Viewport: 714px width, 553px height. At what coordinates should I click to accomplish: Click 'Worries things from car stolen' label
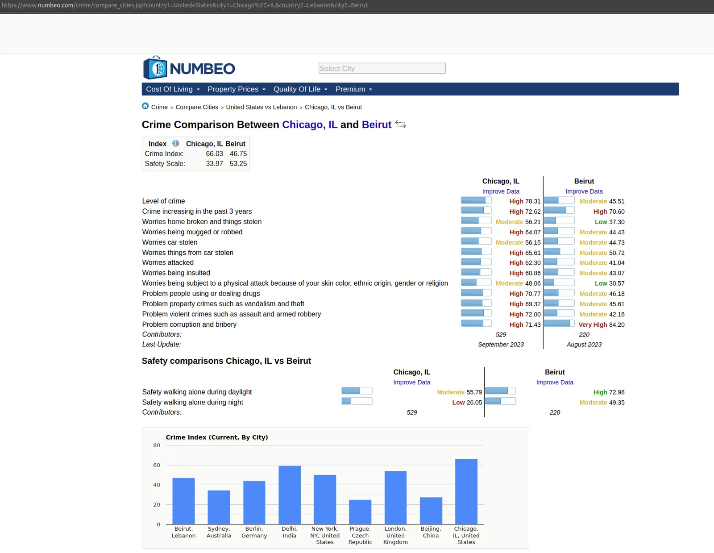[188, 253]
